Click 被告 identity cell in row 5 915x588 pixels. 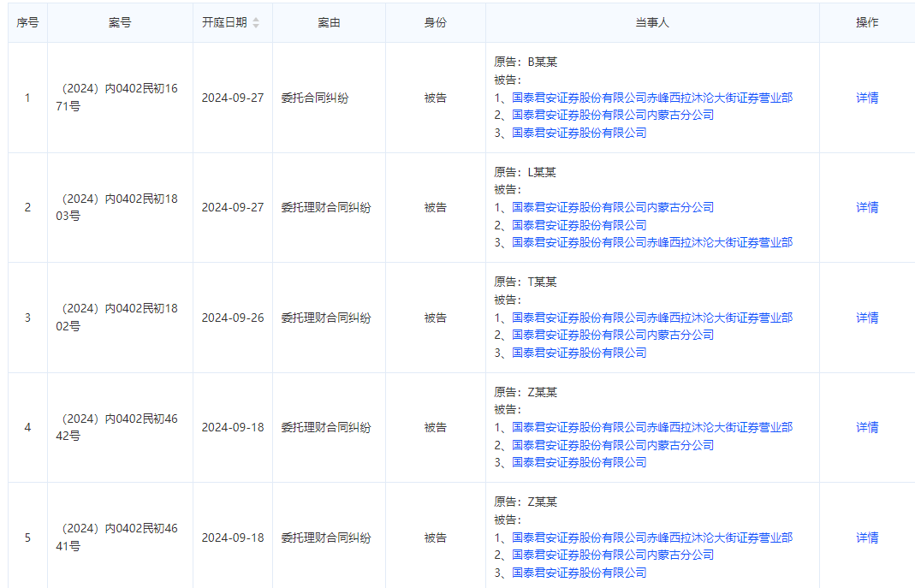click(x=436, y=538)
